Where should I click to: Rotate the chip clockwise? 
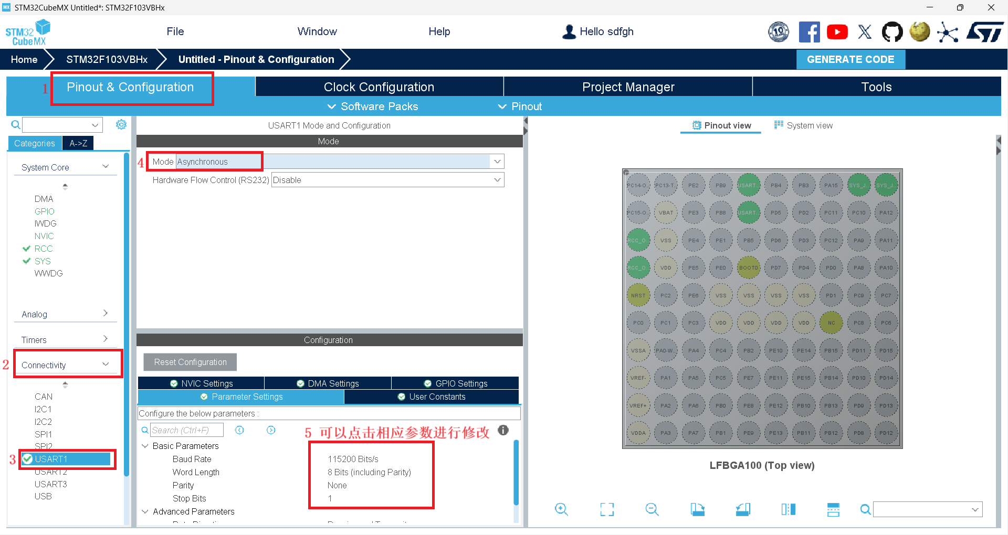pos(698,509)
